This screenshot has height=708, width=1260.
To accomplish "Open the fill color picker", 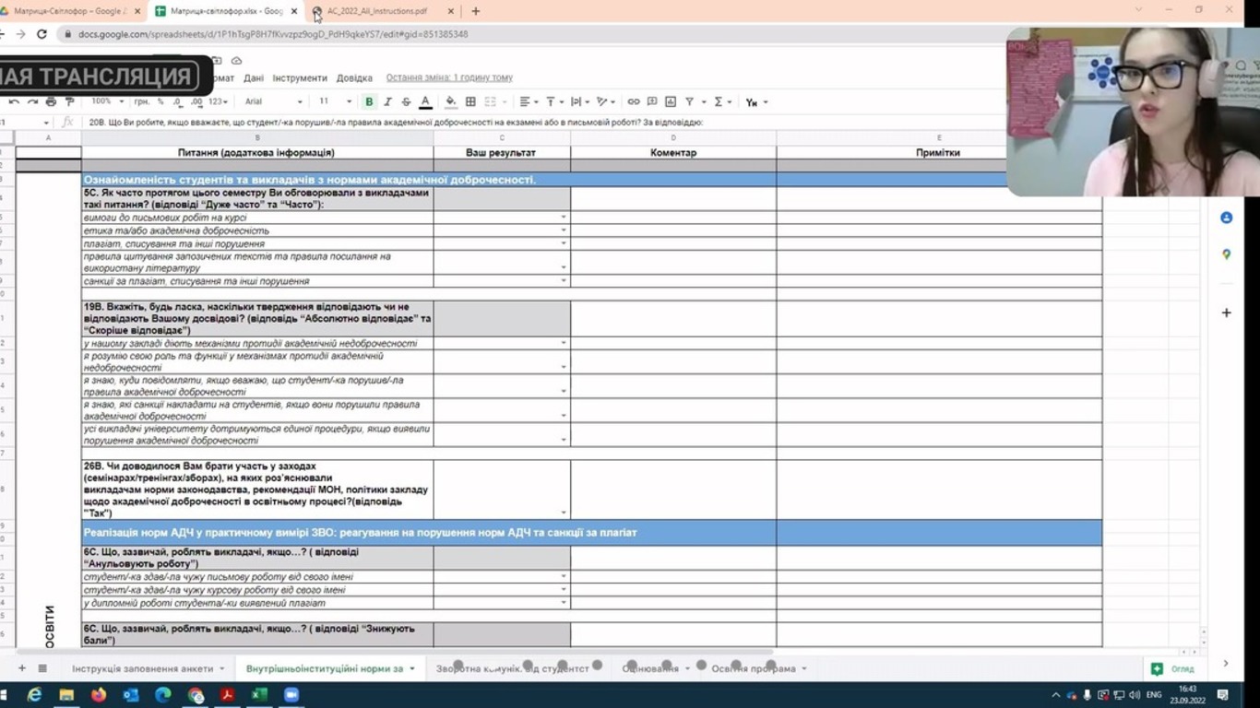I will 450,102.
